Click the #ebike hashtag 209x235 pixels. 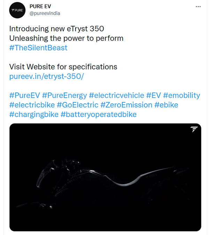(x=167, y=105)
